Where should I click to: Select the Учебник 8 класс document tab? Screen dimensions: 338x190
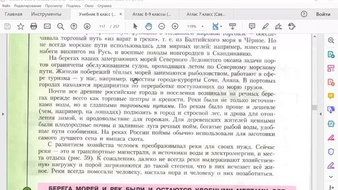(x=97, y=14)
